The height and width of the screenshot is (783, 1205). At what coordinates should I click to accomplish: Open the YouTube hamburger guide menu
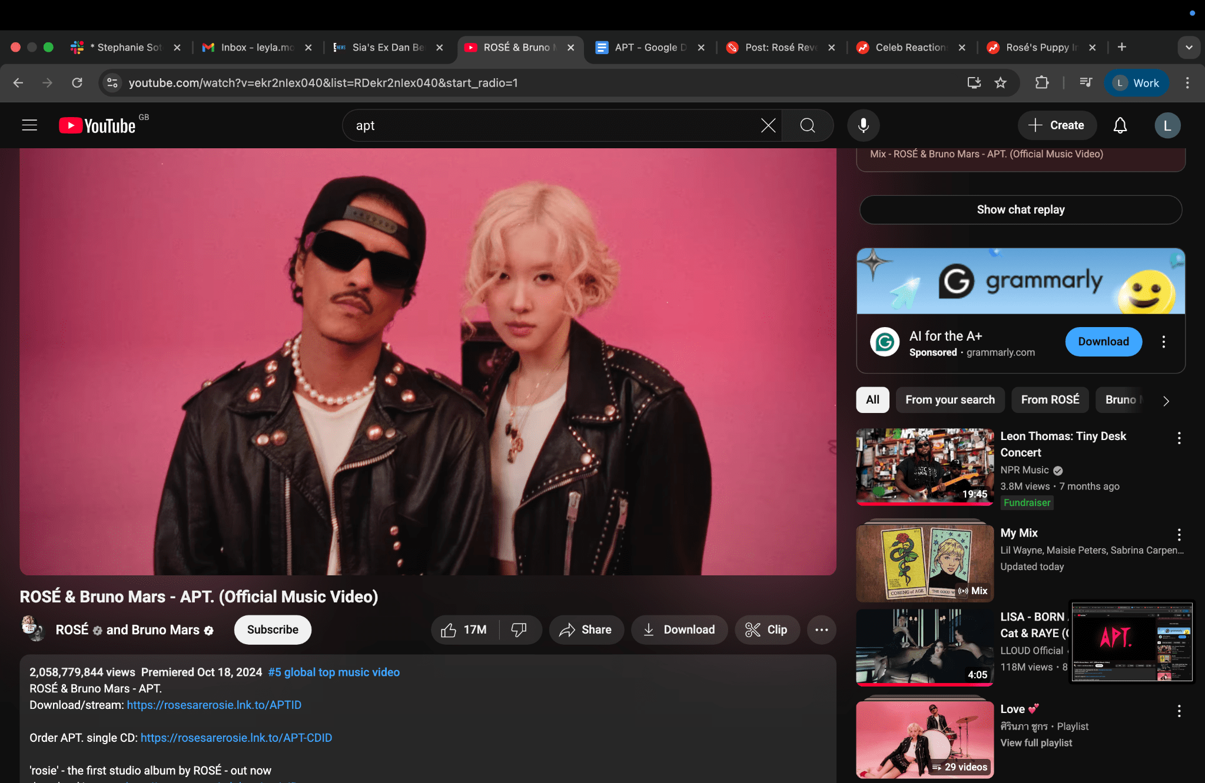coord(29,125)
